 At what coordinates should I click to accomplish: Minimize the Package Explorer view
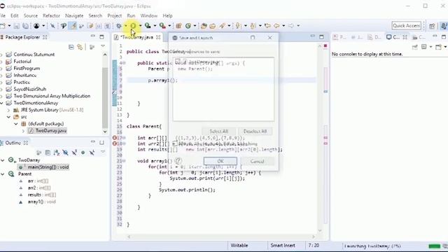click(x=93, y=36)
